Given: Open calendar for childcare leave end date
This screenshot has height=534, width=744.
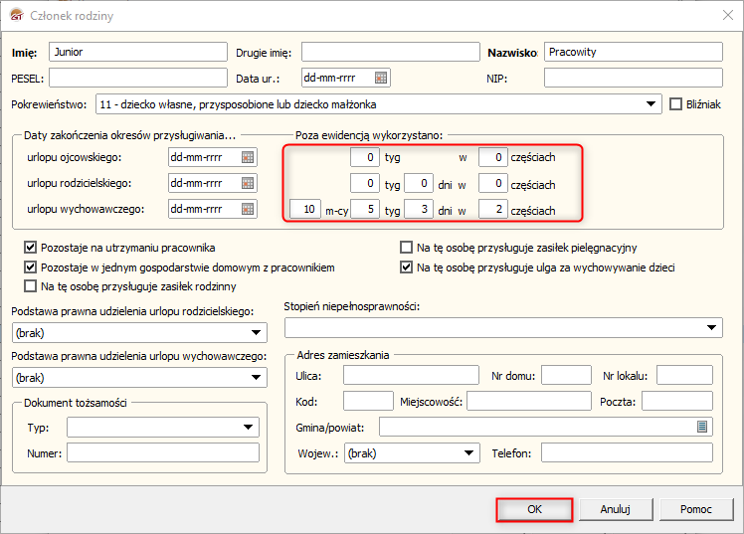Looking at the screenshot, I should coord(249,209).
